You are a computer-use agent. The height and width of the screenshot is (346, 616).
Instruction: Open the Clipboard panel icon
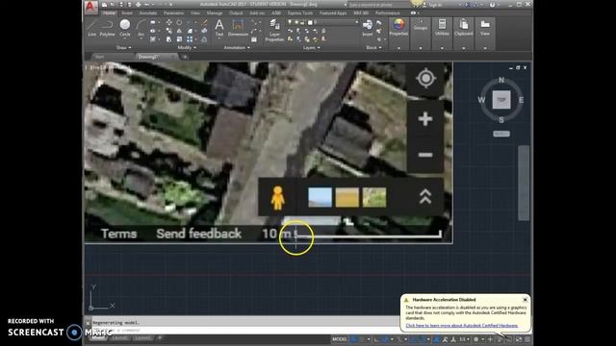464,27
